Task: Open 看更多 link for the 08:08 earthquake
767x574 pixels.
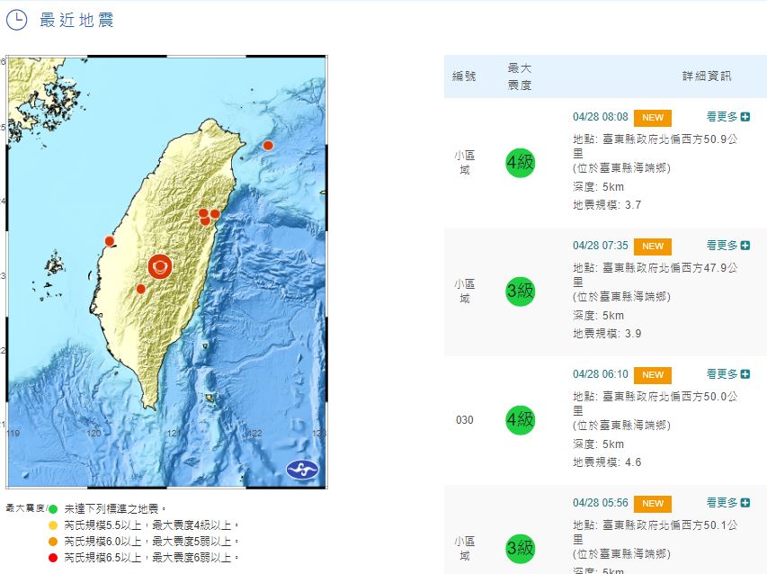Action: 722,117
